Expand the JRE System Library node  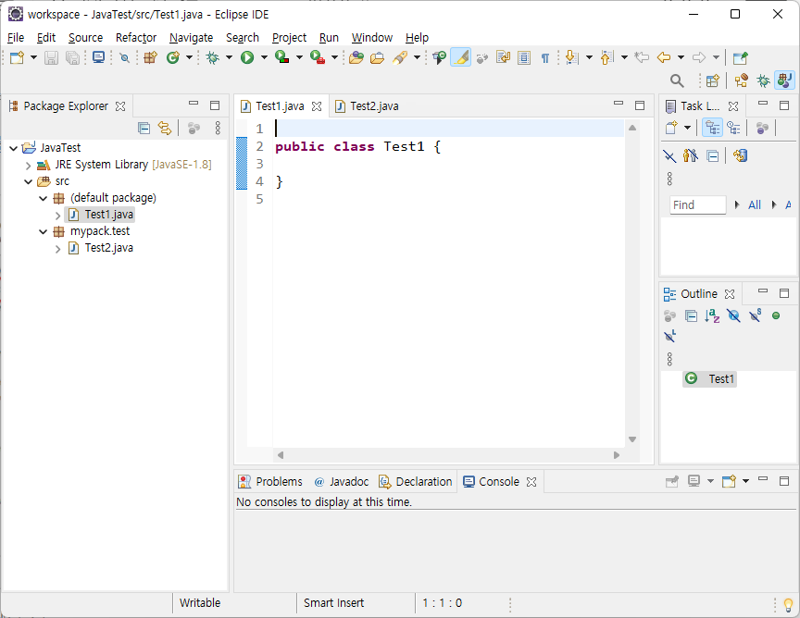[x=29, y=166]
